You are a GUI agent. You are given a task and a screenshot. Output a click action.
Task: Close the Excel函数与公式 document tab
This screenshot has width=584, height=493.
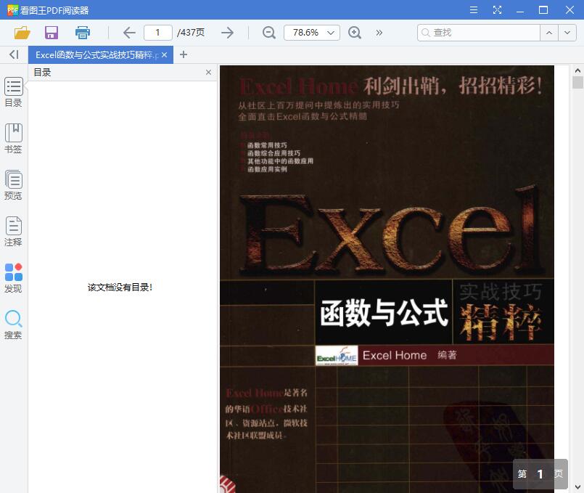(x=164, y=54)
